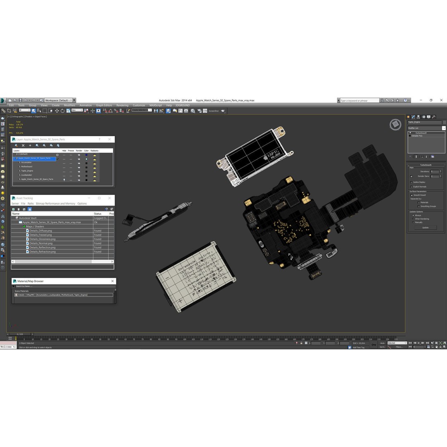Select Manually update radio button

[413, 222]
